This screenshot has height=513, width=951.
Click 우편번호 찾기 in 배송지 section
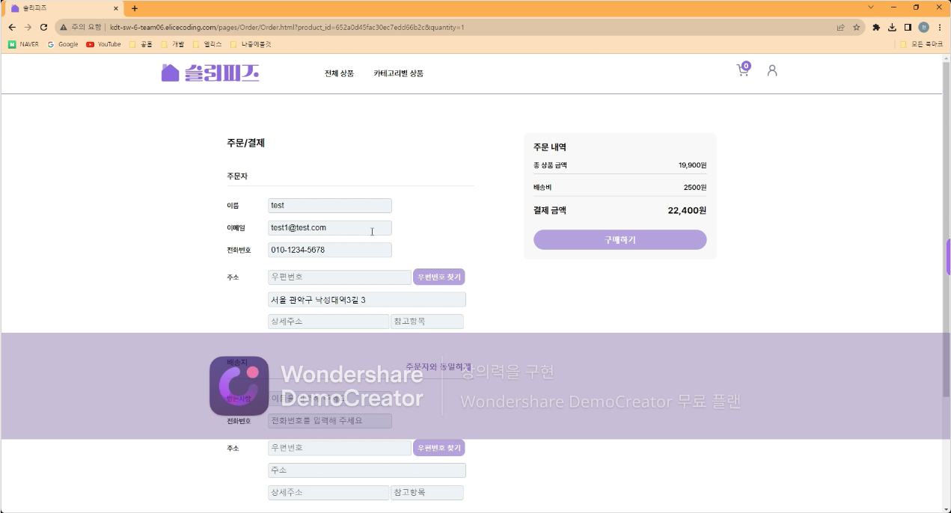tap(438, 447)
